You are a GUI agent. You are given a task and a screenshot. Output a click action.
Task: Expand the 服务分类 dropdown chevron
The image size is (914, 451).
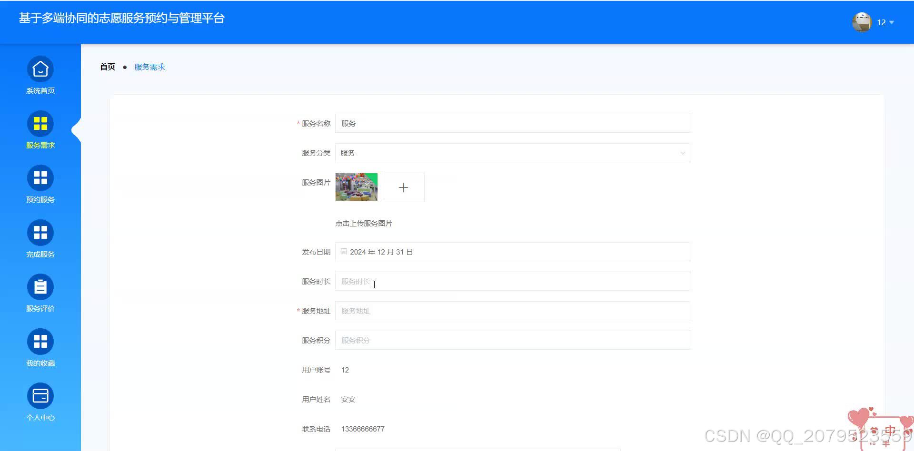(683, 153)
